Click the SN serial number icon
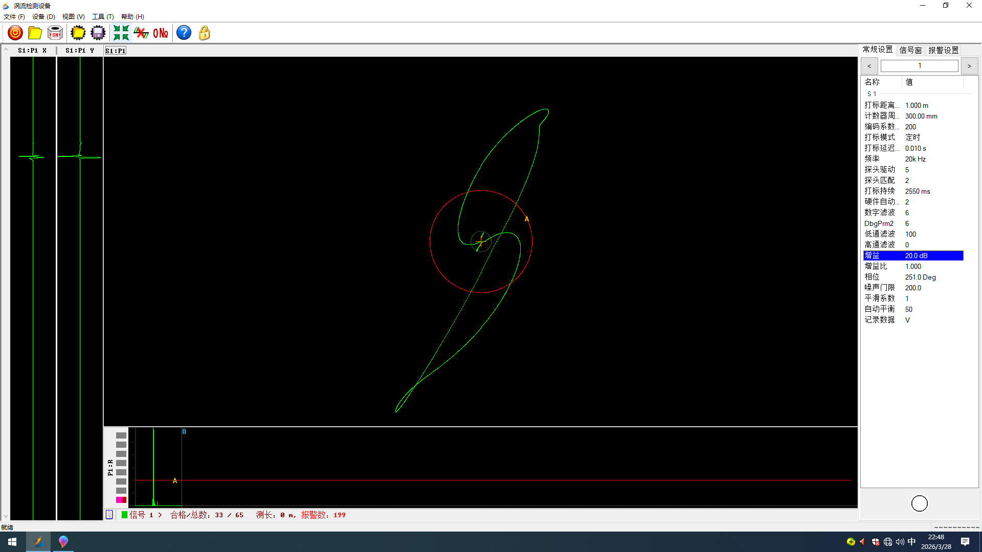The image size is (982, 552). (55, 33)
